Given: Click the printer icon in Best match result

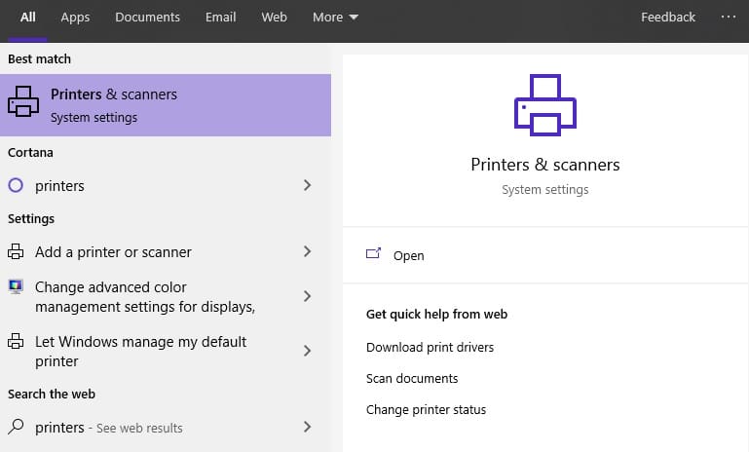Looking at the screenshot, I should click(x=23, y=101).
